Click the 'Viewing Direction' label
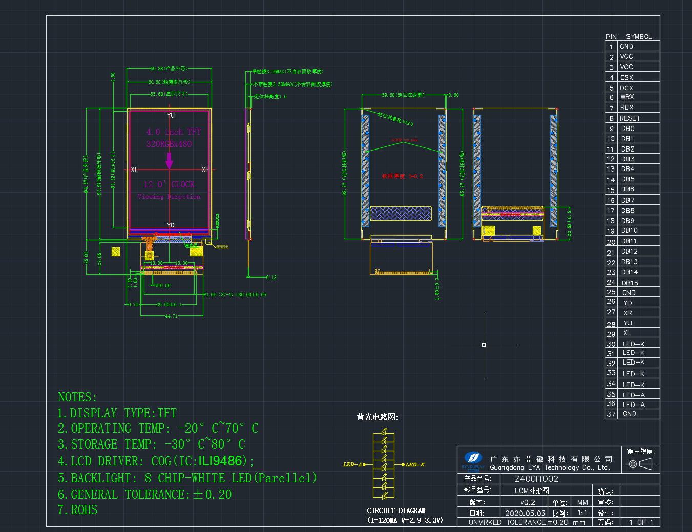692x532 pixels. pyautogui.click(x=169, y=197)
